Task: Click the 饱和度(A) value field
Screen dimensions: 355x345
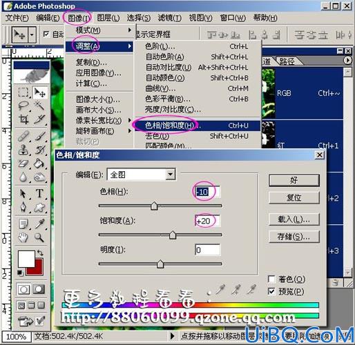Action: pyautogui.click(x=207, y=221)
